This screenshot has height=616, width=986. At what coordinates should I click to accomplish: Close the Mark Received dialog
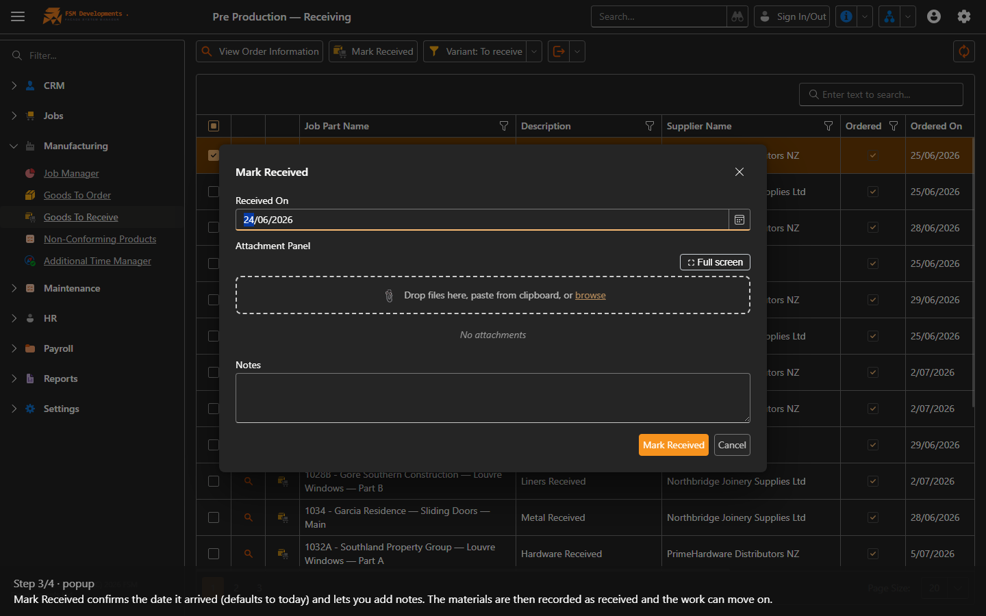[739, 172]
